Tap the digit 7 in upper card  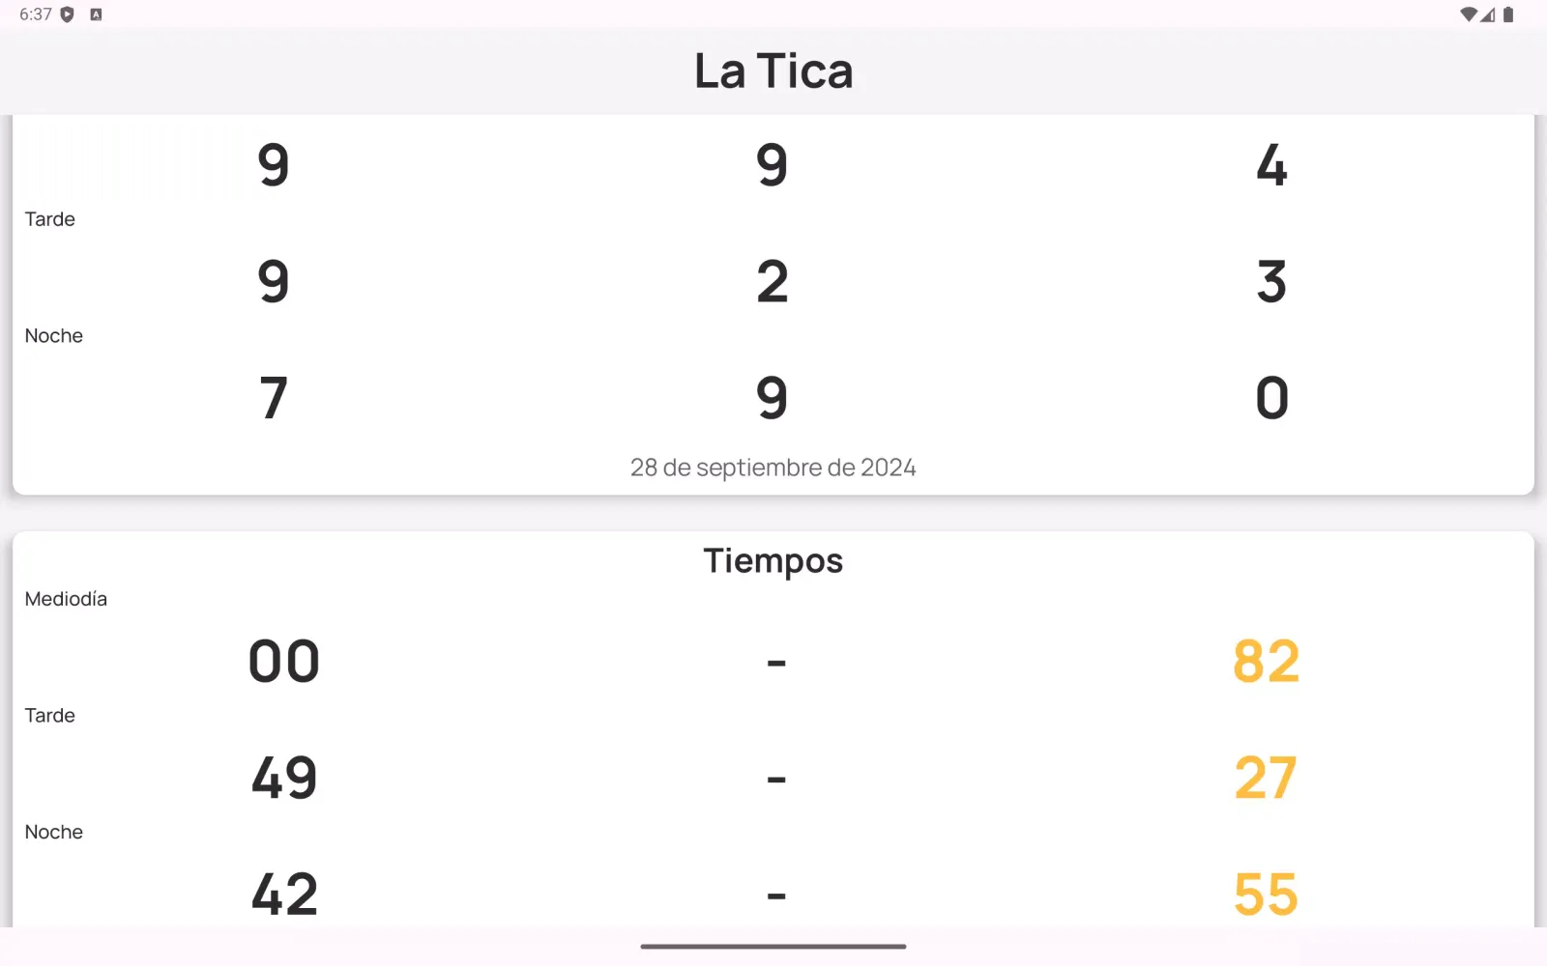pyautogui.click(x=274, y=398)
